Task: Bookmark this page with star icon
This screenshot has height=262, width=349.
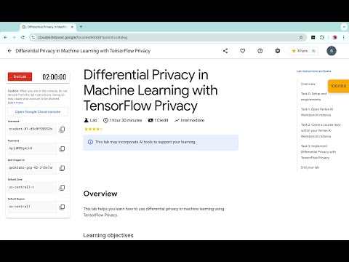Action: point(301,37)
